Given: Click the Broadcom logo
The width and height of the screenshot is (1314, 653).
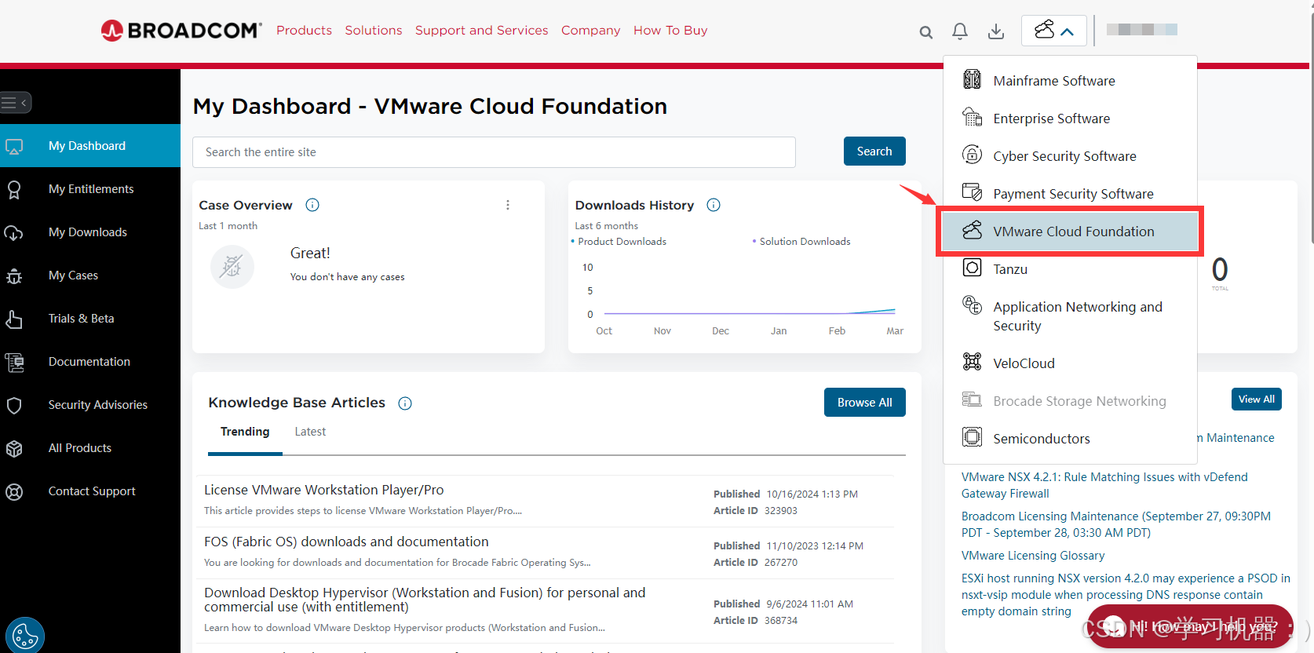Looking at the screenshot, I should pos(181,31).
